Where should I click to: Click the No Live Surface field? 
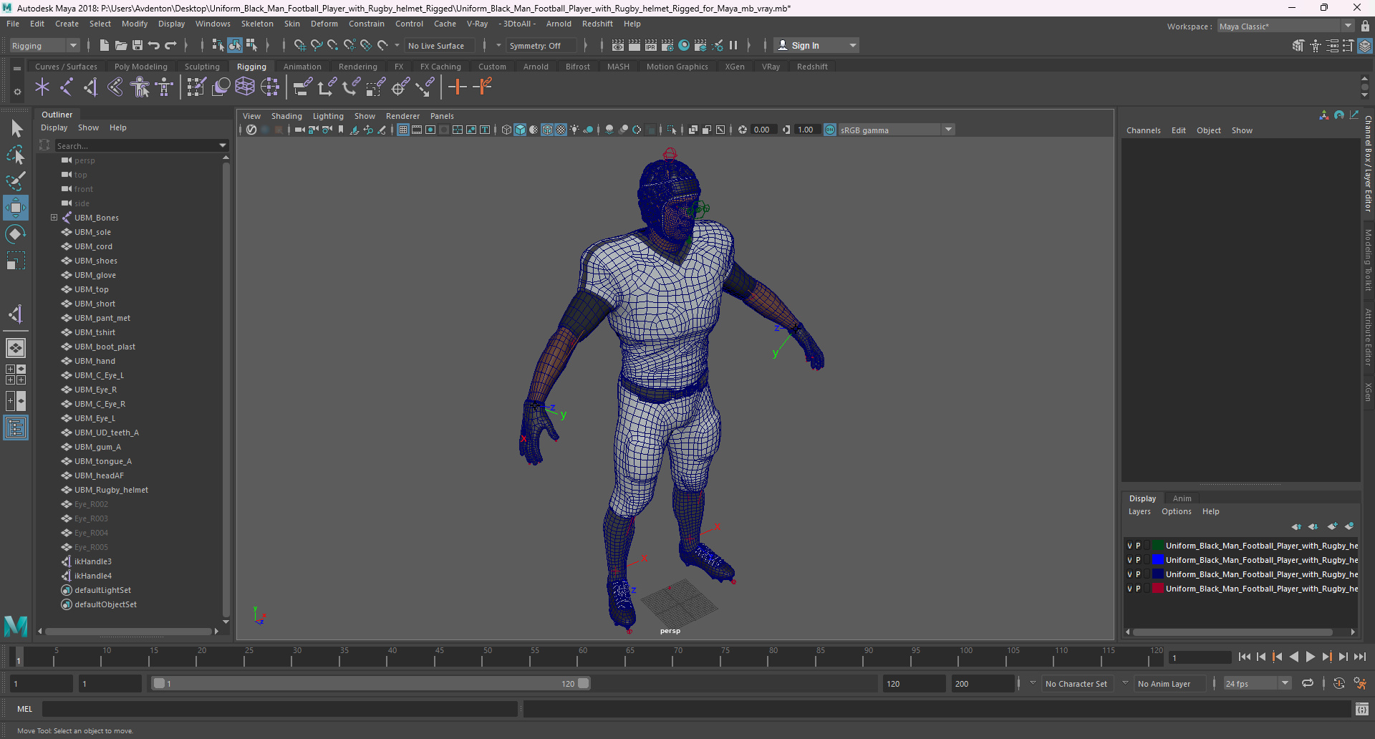pos(441,46)
